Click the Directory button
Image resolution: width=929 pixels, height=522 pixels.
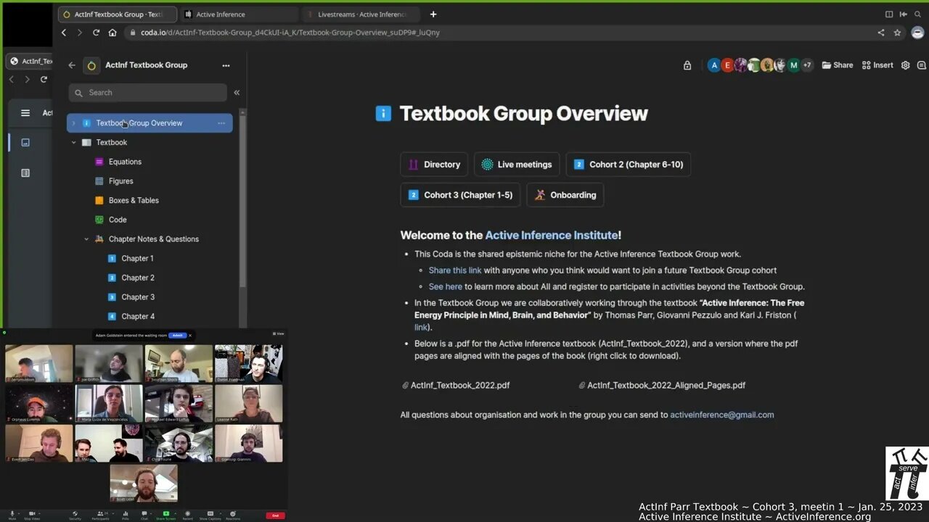tap(434, 165)
